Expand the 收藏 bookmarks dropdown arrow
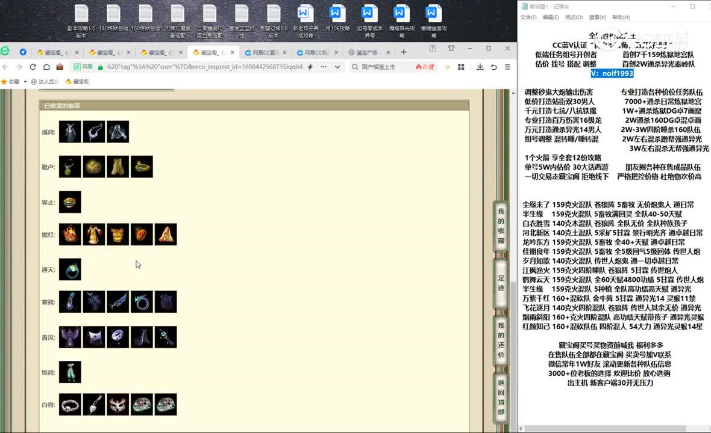 tap(25, 82)
